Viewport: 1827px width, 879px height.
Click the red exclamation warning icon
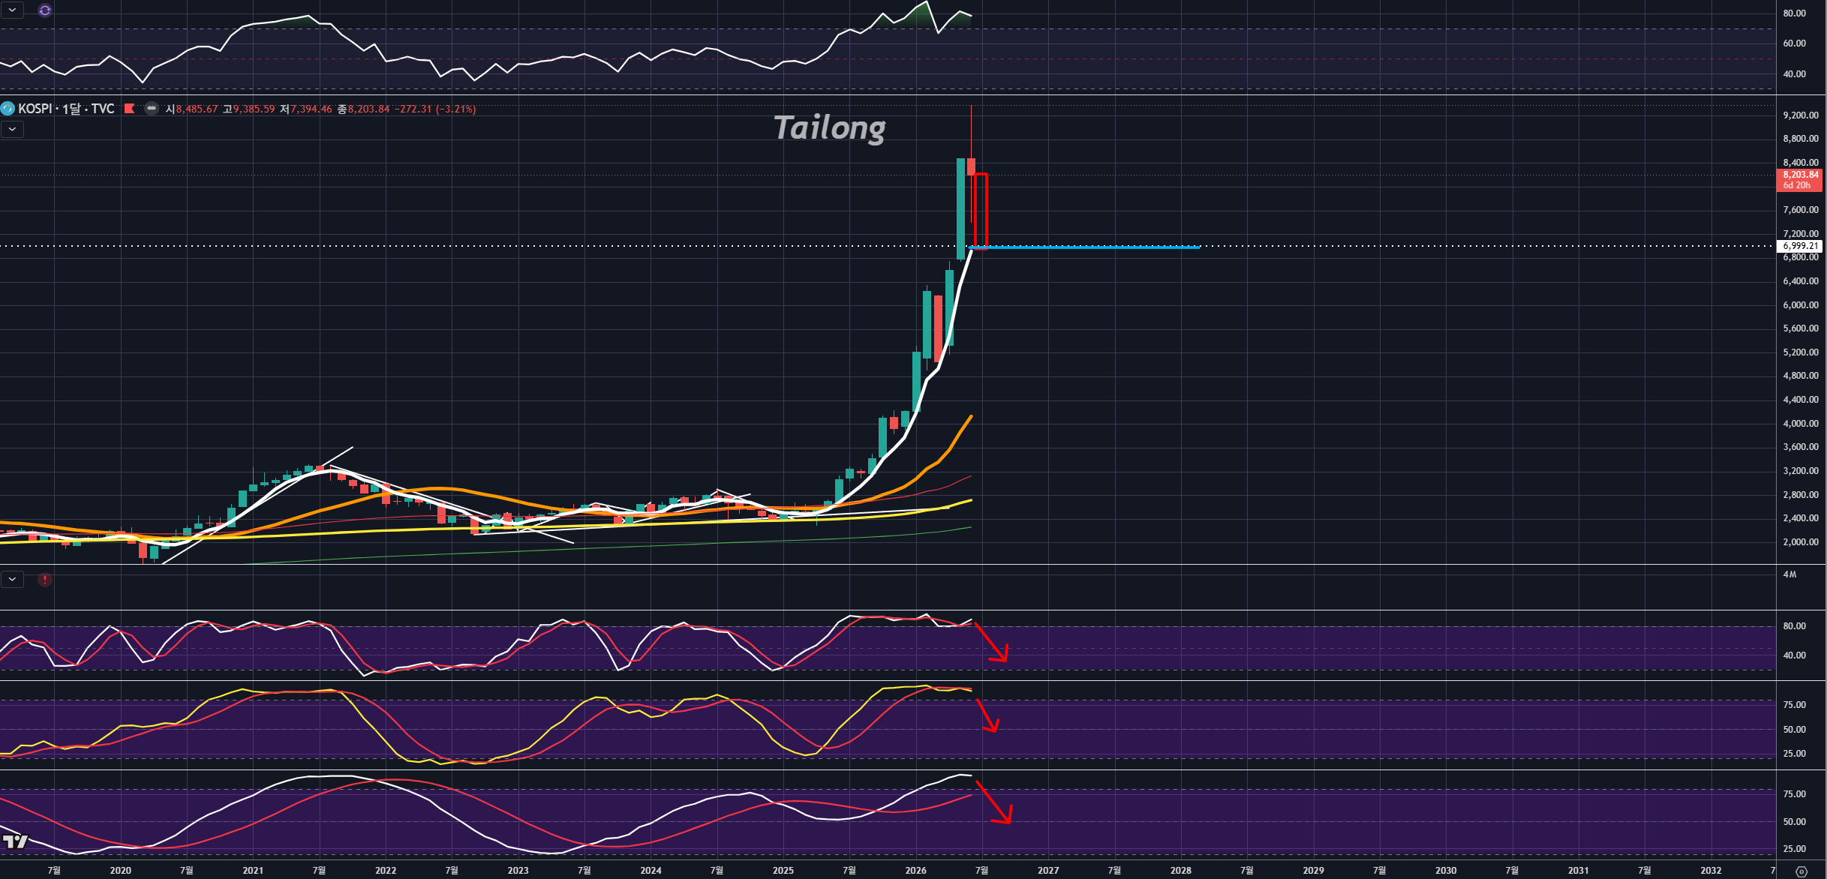(45, 580)
